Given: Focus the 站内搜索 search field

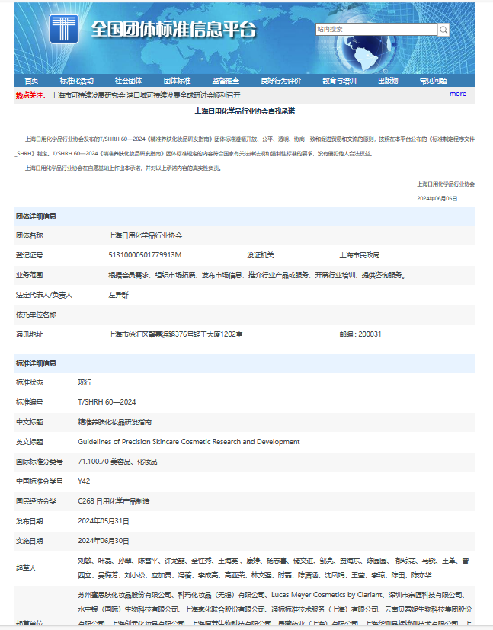Looking at the screenshot, I should coord(376,30).
